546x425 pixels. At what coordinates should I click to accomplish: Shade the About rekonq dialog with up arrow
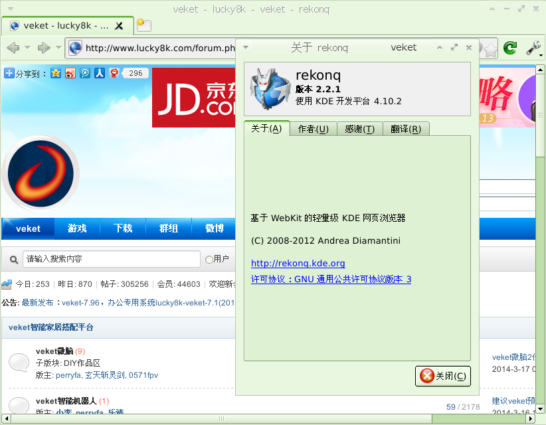pos(440,47)
